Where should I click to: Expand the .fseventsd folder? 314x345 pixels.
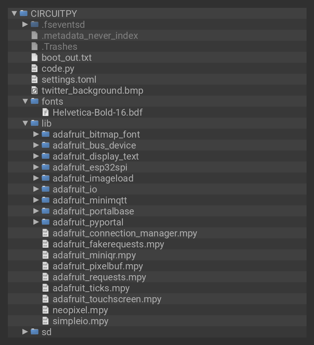coord(25,25)
